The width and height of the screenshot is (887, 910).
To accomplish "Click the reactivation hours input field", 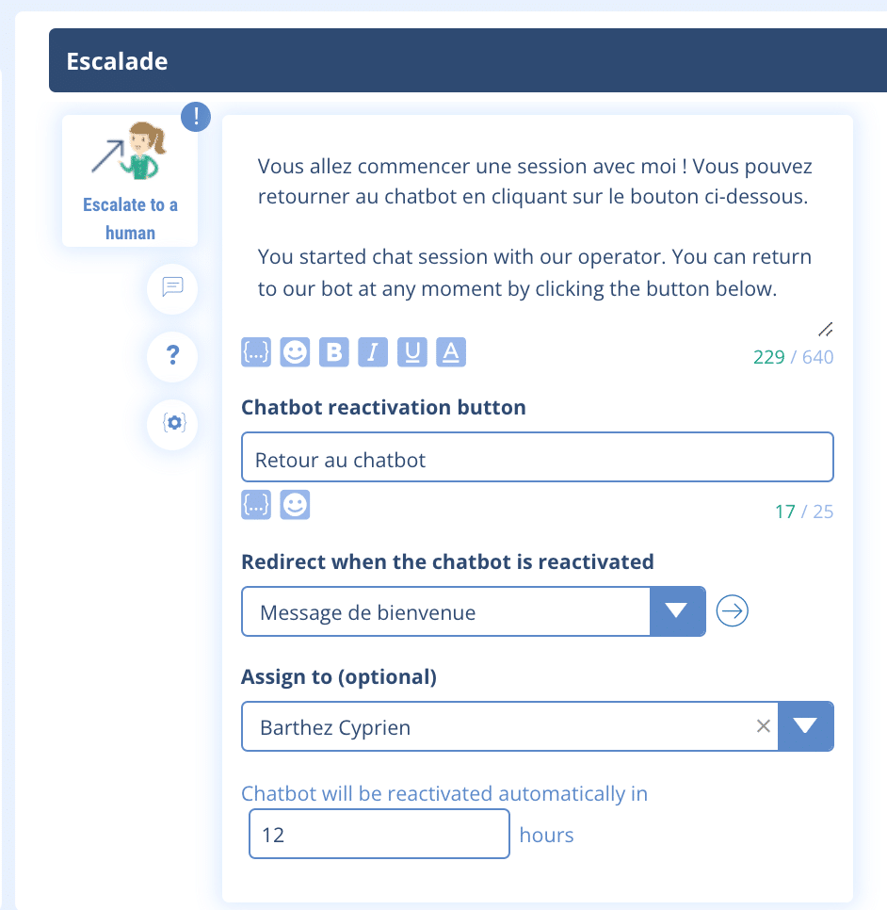I will coord(379,835).
